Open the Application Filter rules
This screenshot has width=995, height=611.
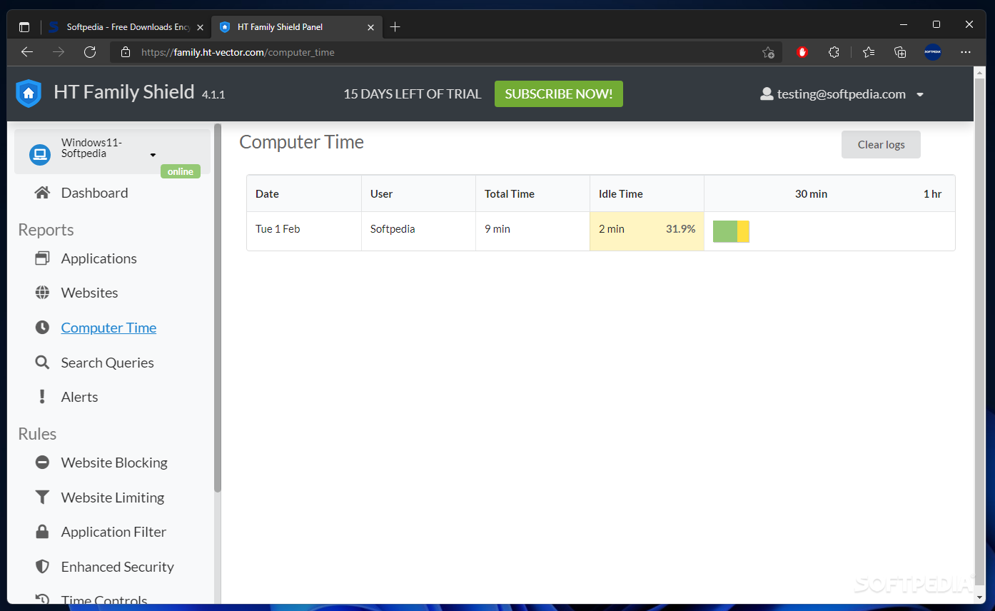pos(113,532)
